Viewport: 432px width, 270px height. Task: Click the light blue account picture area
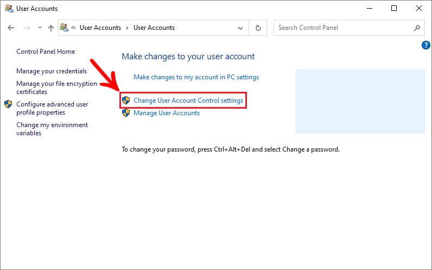(360, 101)
